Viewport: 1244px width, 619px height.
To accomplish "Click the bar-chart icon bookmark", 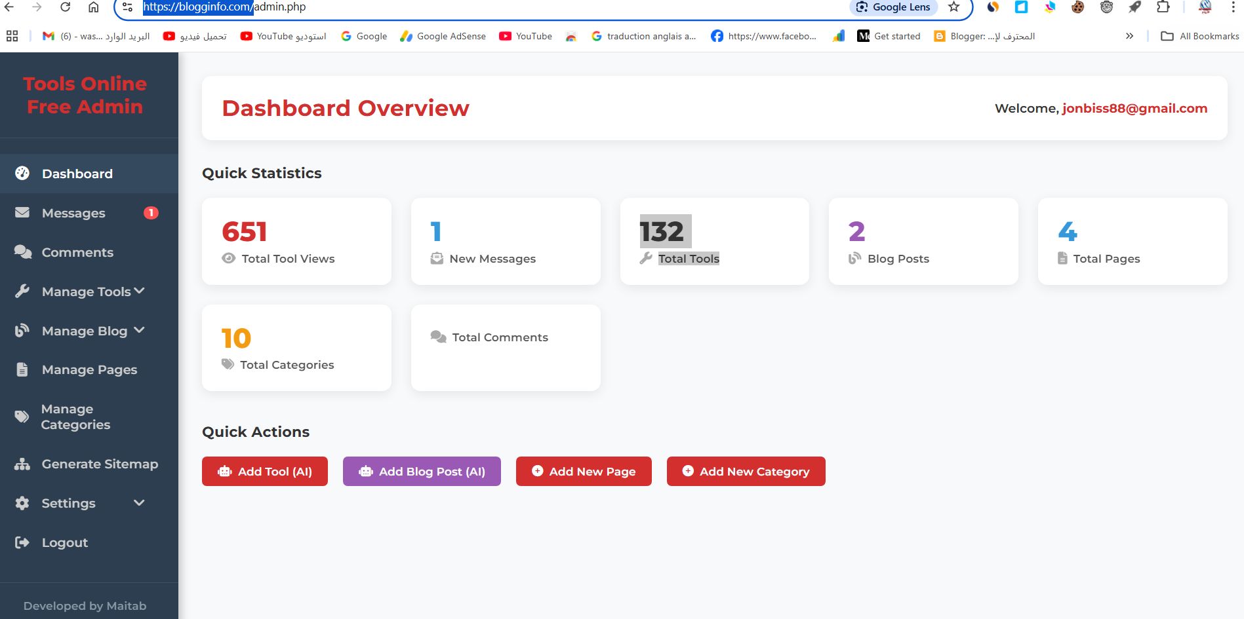I will (x=839, y=36).
